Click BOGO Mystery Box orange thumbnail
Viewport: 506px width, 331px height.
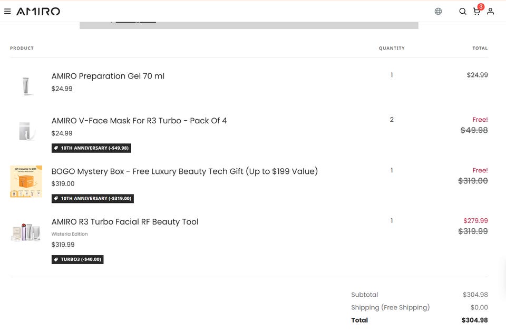[26, 181]
